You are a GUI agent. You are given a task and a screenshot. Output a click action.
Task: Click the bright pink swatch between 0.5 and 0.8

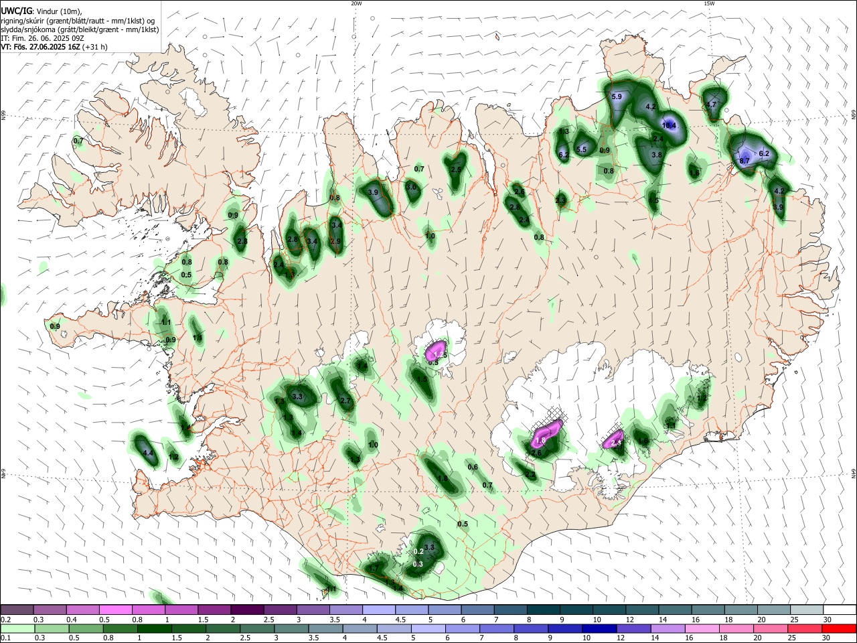point(116,610)
